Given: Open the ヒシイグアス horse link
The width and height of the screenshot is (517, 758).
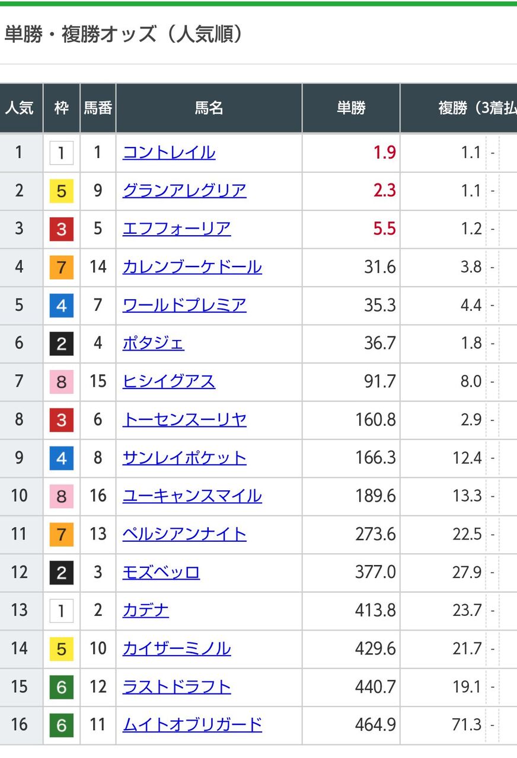Looking at the screenshot, I should (169, 381).
